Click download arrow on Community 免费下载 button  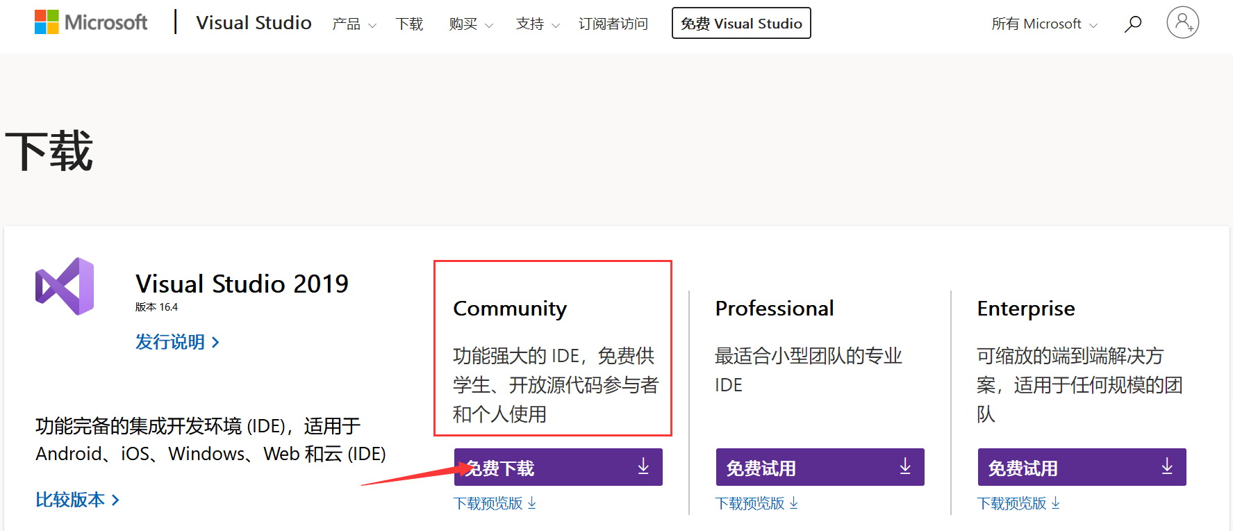(x=643, y=466)
